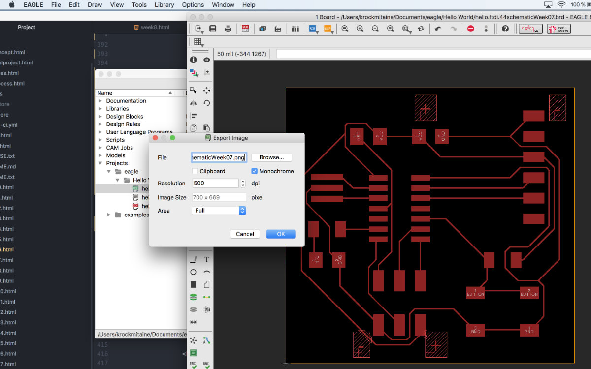Open the Options menu

coord(193,5)
